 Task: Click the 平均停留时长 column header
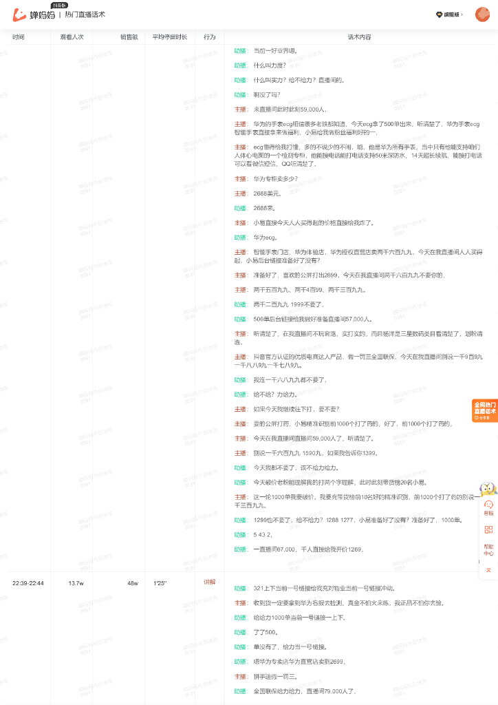(x=170, y=37)
